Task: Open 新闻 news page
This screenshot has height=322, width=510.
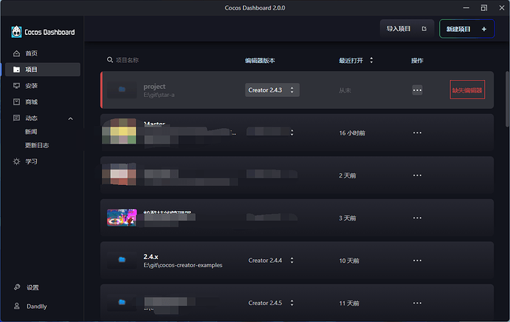Action: [31, 132]
